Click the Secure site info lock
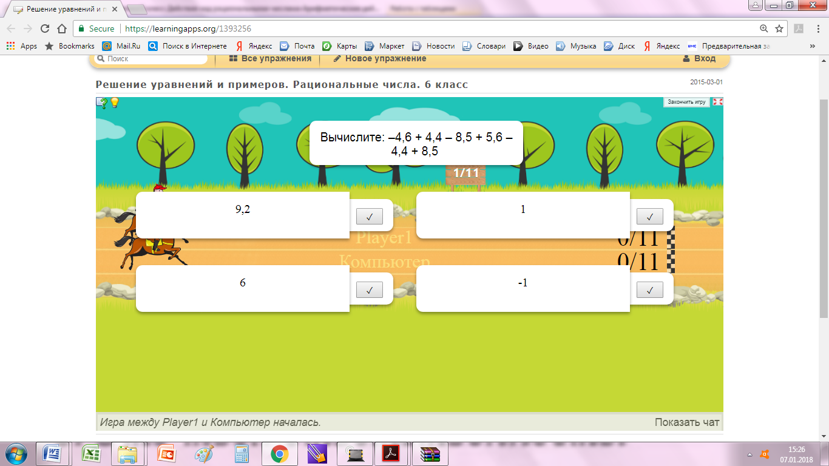Image resolution: width=829 pixels, height=466 pixels. [96, 29]
